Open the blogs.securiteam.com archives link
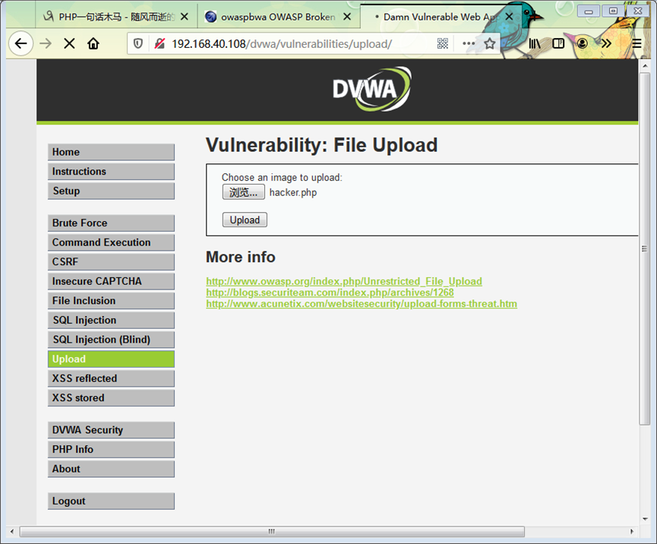 pyautogui.click(x=330, y=292)
